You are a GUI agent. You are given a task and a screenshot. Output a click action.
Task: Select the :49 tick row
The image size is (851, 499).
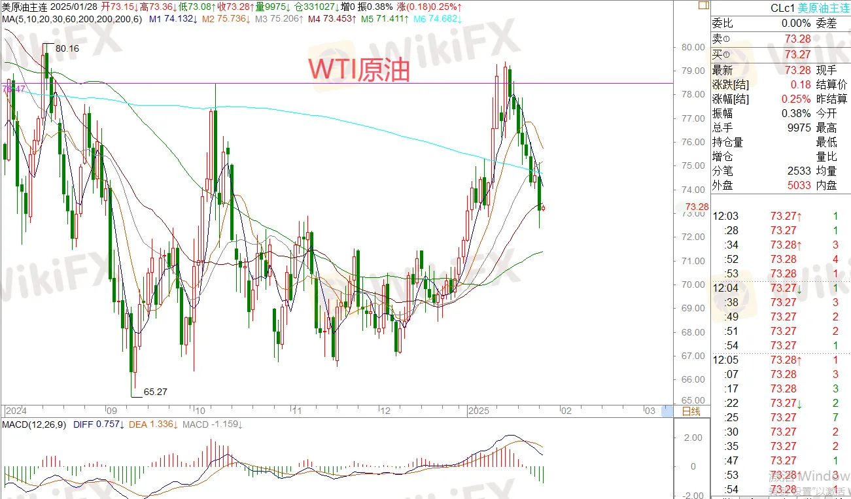point(780,317)
